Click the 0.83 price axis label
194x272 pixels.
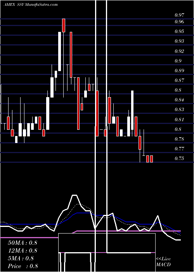point(179,110)
